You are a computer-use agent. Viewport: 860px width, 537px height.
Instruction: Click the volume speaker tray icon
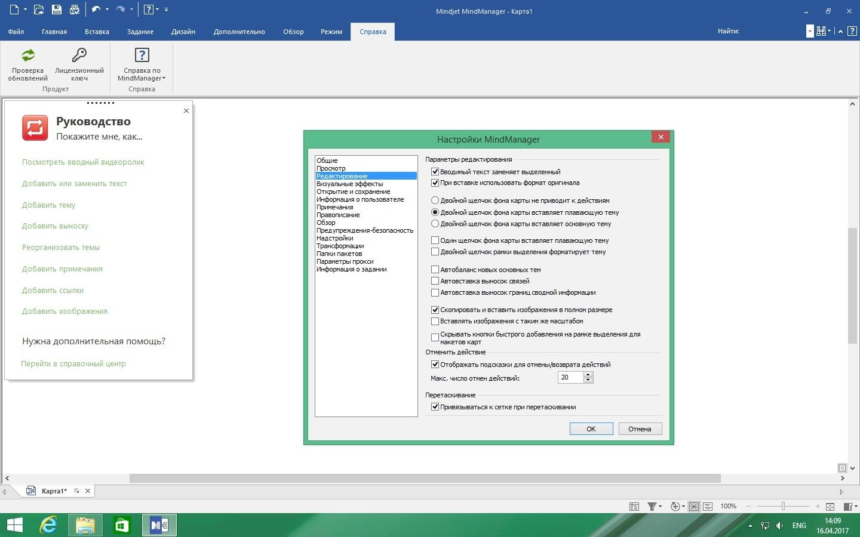click(x=779, y=526)
